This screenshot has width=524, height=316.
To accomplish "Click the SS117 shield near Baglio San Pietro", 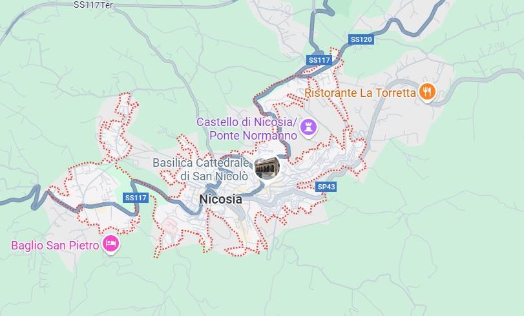I will click(136, 198).
